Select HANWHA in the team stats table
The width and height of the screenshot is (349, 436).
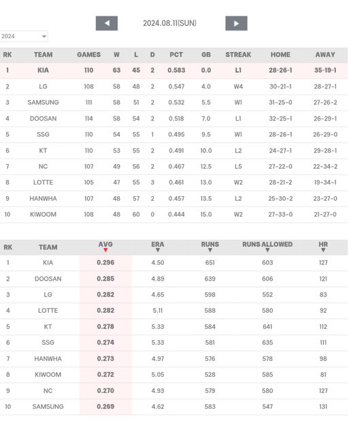[x=48, y=359]
